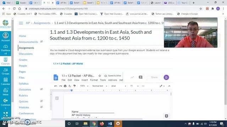Open the Canvas hamburger navigation menu
Screen dimensions: 227x127
coord(21,23)
